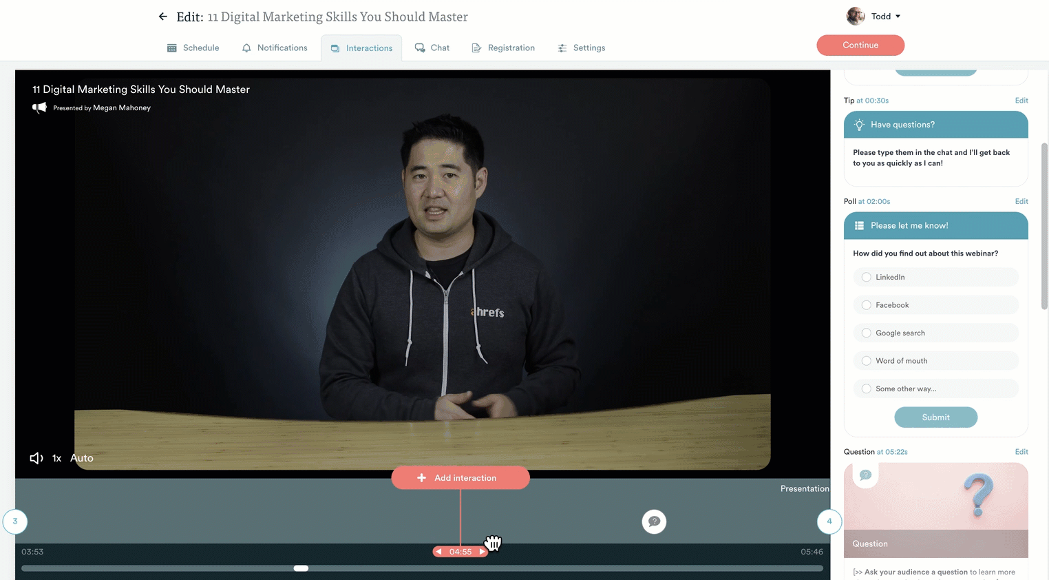The height and width of the screenshot is (580, 1049).
Task: Click the lightbulb icon in Have questions header
Action: coord(859,125)
